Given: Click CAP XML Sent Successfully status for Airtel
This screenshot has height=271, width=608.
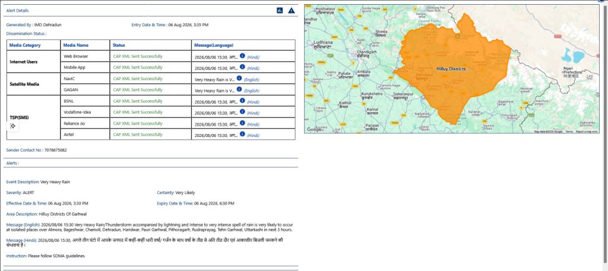Looking at the screenshot, I should tap(138, 135).
